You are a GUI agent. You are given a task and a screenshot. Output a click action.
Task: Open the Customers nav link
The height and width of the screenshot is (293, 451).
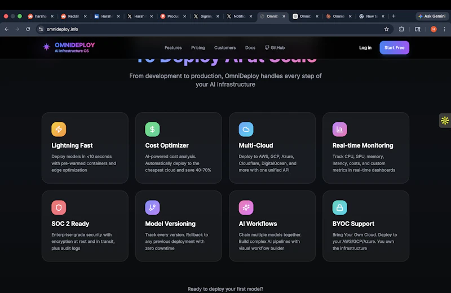pos(225,48)
